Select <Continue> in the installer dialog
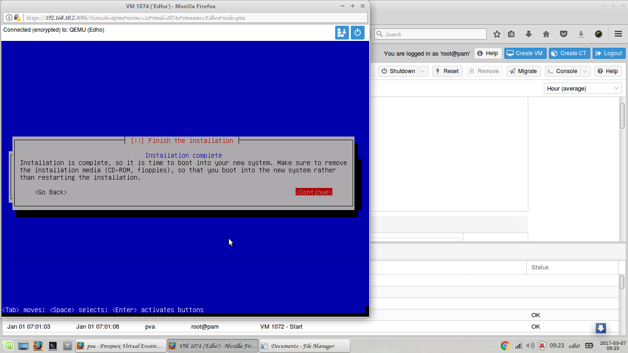628x353 pixels. tap(314, 192)
